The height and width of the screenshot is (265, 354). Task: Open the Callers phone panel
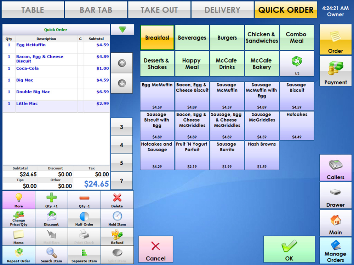[x=336, y=167]
